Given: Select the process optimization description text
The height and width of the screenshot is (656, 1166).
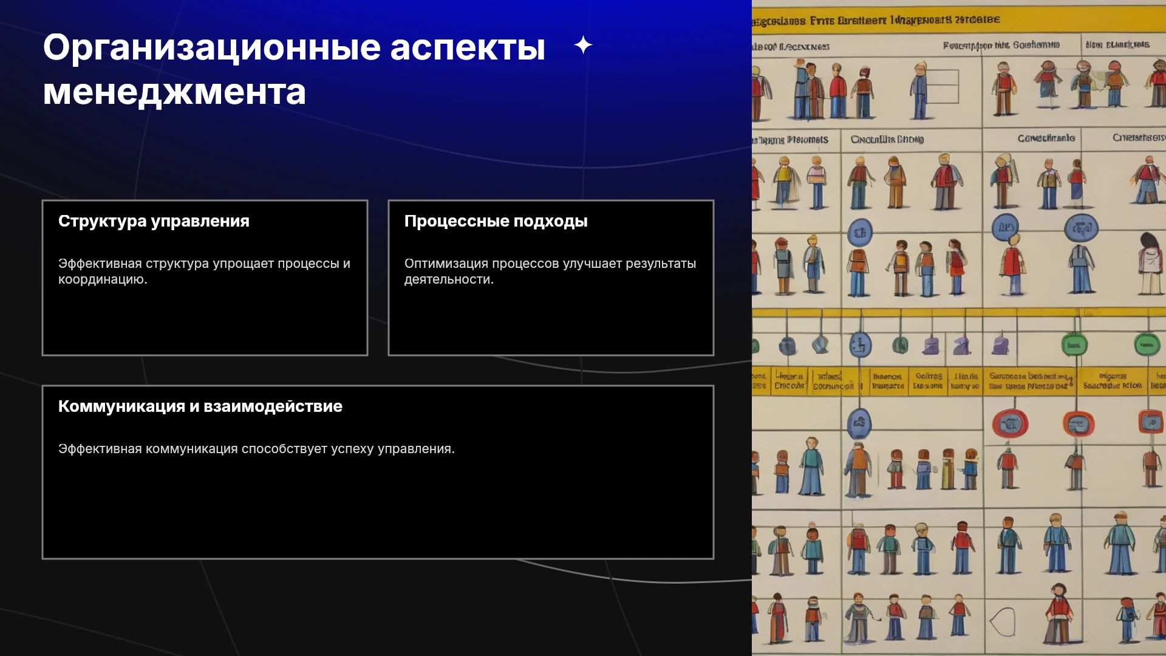Looking at the screenshot, I should [550, 272].
